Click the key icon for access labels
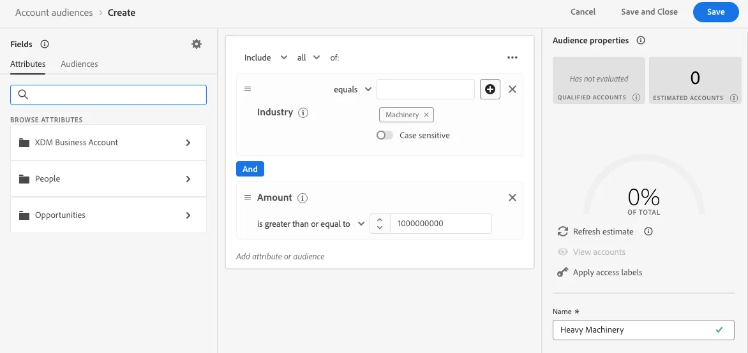 click(563, 273)
